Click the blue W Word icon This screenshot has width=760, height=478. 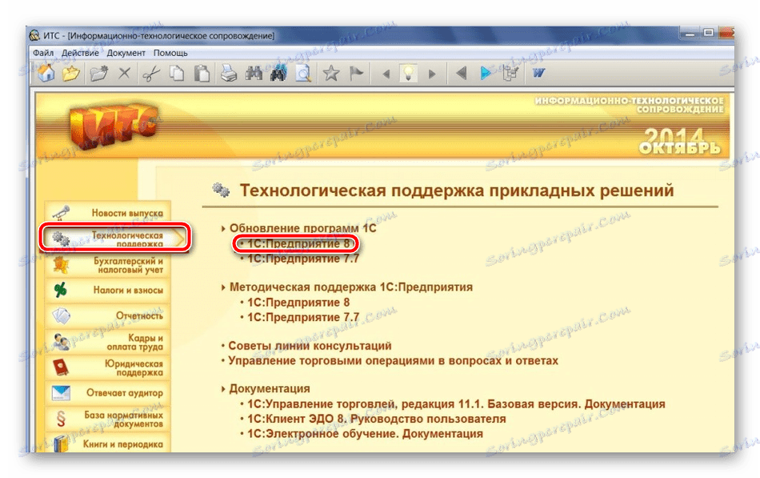click(538, 74)
